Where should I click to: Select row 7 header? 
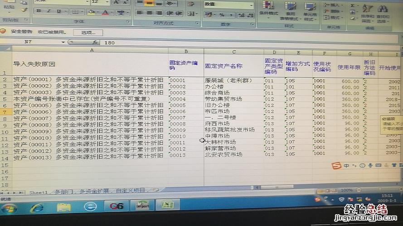(5, 112)
